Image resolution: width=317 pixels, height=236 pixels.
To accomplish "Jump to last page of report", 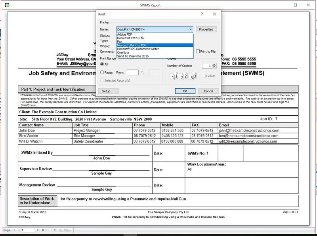I will click(43, 230).
